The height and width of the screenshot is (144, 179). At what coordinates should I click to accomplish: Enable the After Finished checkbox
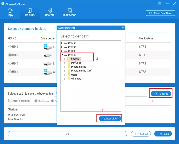pyautogui.click(x=10, y=101)
